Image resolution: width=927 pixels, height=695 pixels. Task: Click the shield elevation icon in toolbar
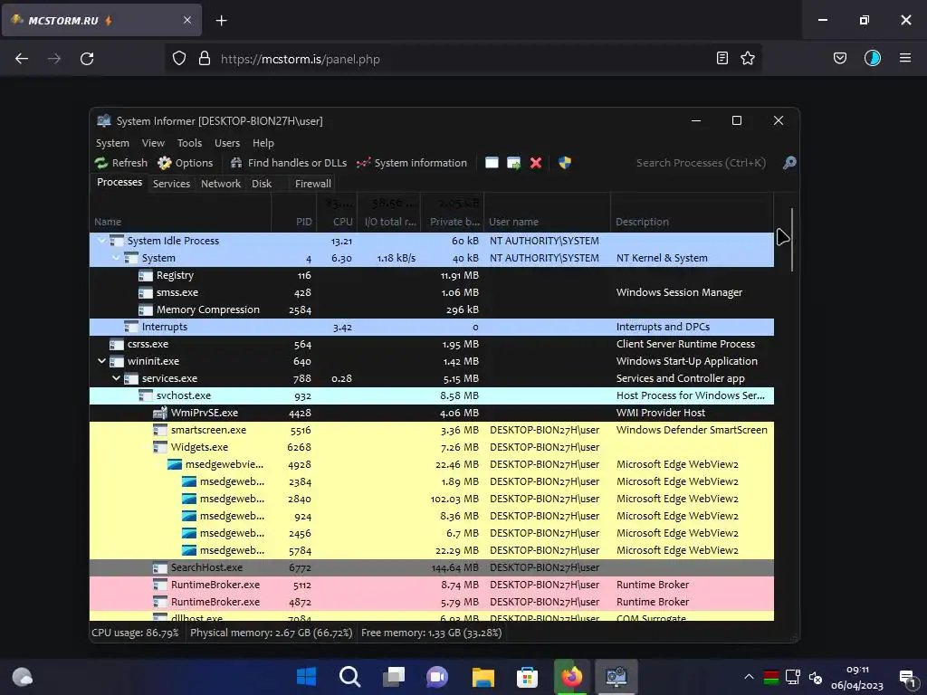pyautogui.click(x=565, y=163)
